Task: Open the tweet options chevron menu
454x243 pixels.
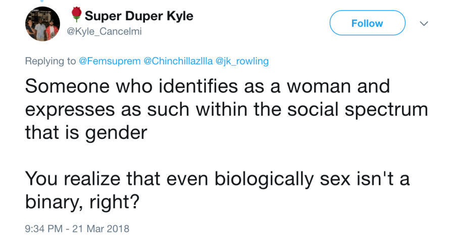Action: coord(424,24)
